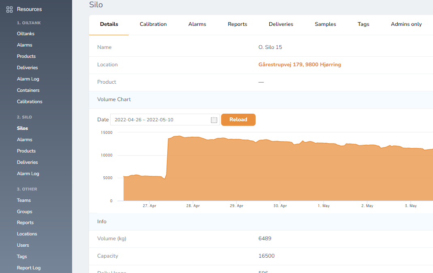Click the Resources grid icon
The height and width of the screenshot is (273, 433).
pos(9,9)
